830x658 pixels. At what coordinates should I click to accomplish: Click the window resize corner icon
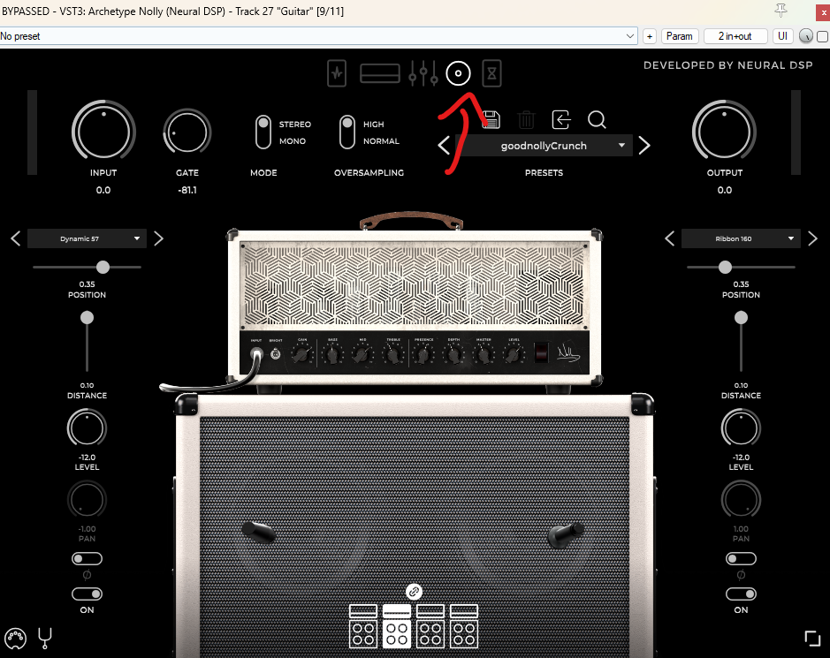(812, 639)
